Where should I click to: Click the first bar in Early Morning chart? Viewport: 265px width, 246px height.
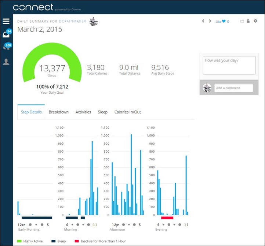[x=18, y=208]
